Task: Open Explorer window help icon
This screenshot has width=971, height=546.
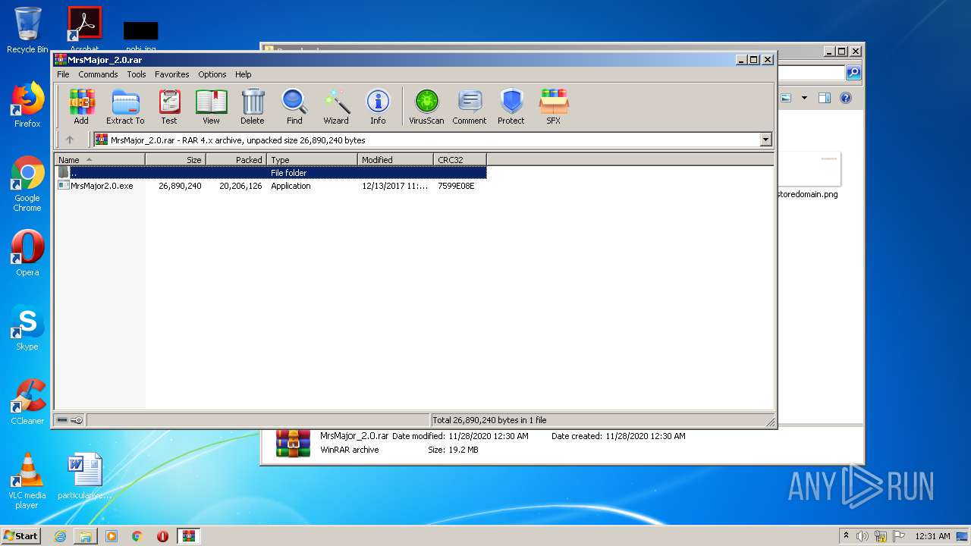Action: 846,98
